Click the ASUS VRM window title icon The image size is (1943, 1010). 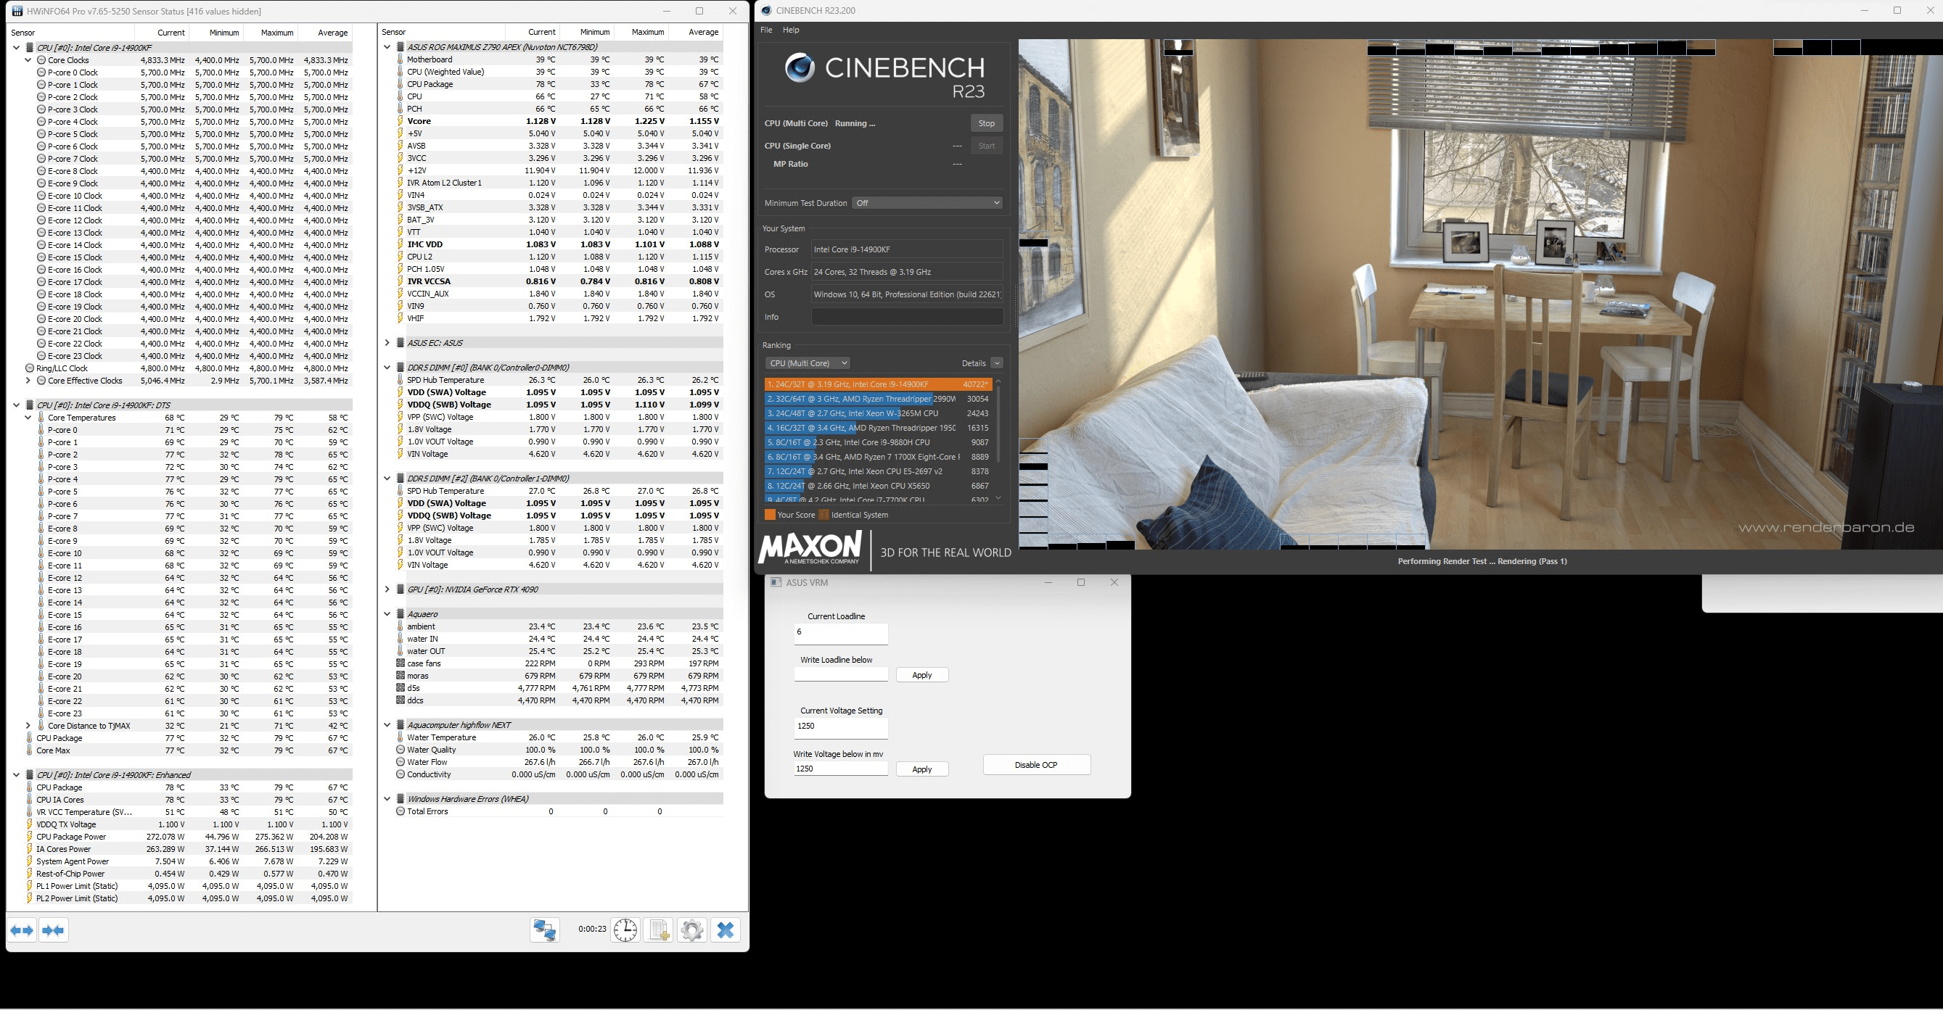tap(776, 583)
